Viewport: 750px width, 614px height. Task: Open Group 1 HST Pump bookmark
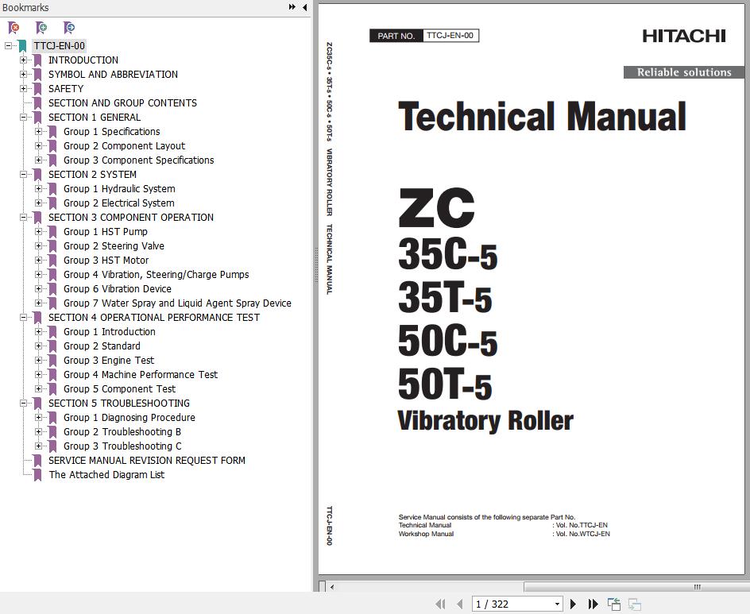pos(106,232)
